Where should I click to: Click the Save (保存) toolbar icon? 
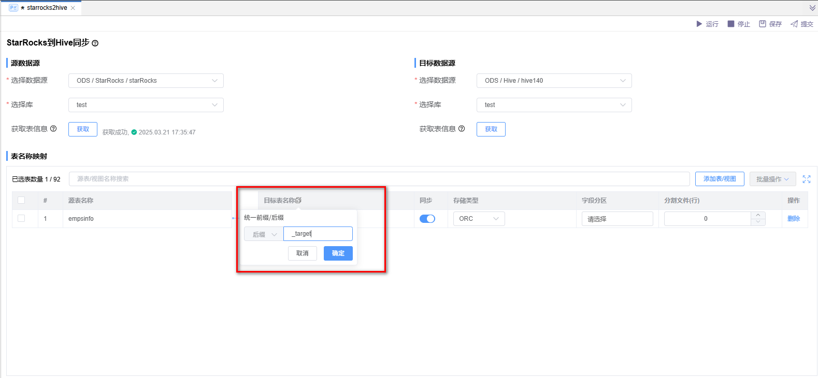(763, 24)
